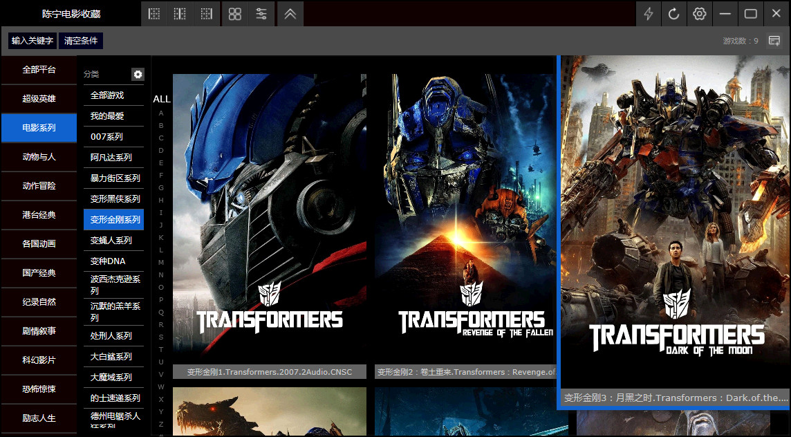Click the window icon beside game count
Image resolution: width=791 pixels, height=437 pixels.
[x=774, y=41]
